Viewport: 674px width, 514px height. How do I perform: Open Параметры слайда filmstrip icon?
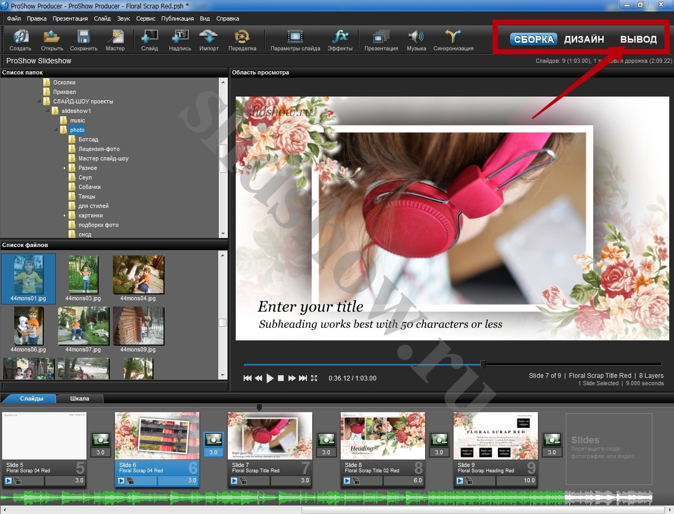tap(295, 37)
